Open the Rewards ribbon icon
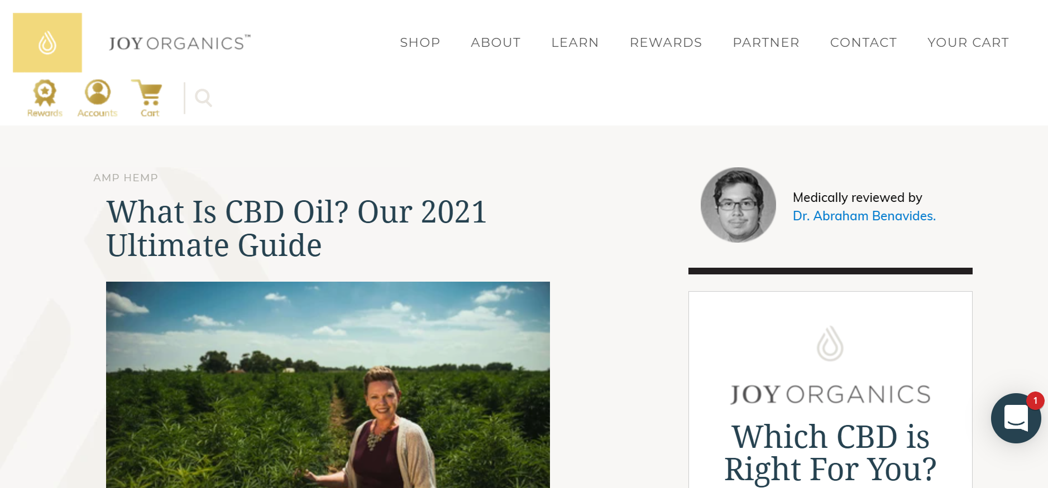Viewport: 1048px width, 488px height. point(45,99)
